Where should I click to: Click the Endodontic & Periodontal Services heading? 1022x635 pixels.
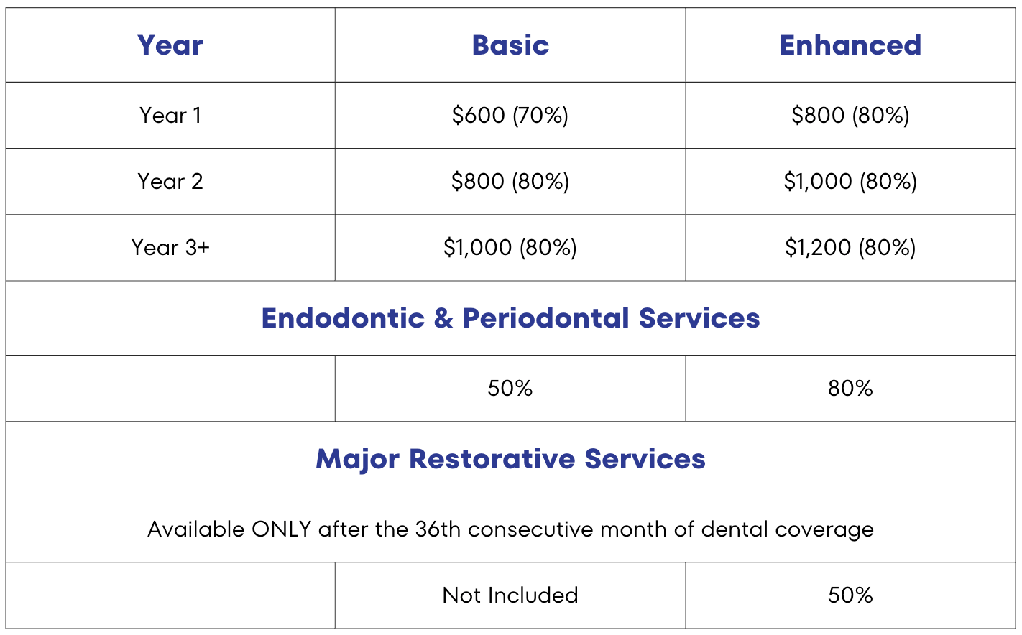510,317
